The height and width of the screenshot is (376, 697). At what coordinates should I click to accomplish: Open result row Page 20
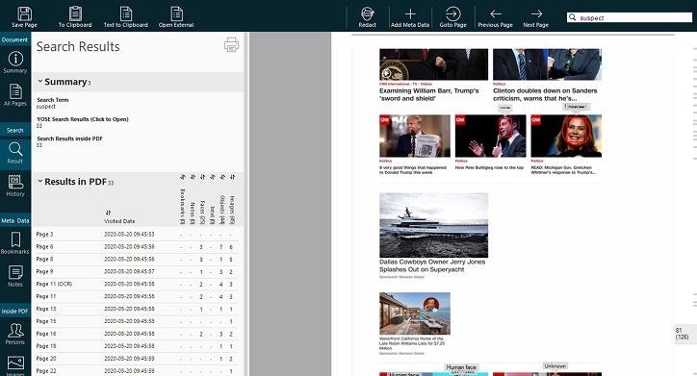pyautogui.click(x=137, y=359)
